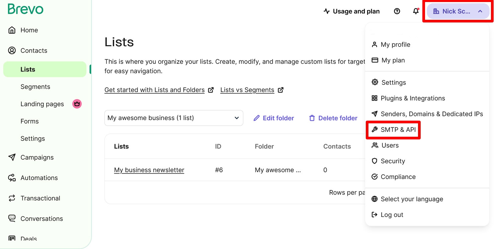Click the My profile person icon
The height and width of the screenshot is (249, 502).
click(x=374, y=45)
